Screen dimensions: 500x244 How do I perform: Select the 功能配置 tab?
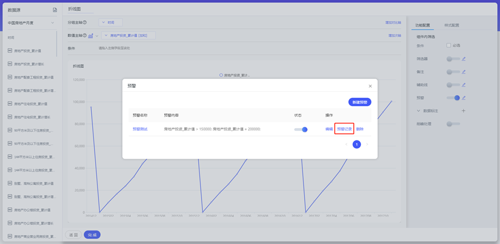422,25
